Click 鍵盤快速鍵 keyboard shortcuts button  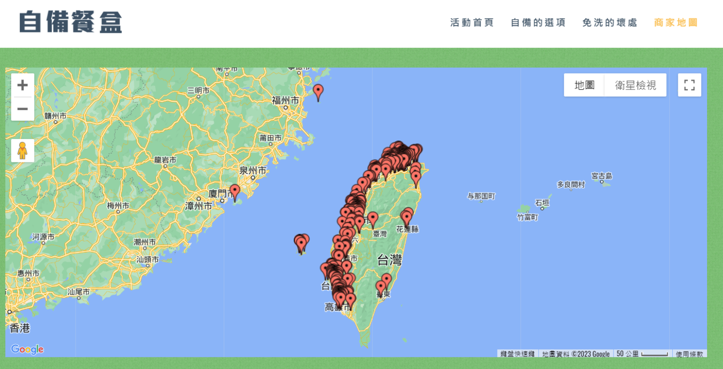517,354
